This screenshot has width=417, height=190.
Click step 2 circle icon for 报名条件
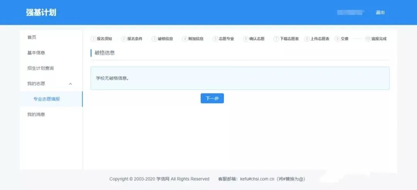point(124,39)
